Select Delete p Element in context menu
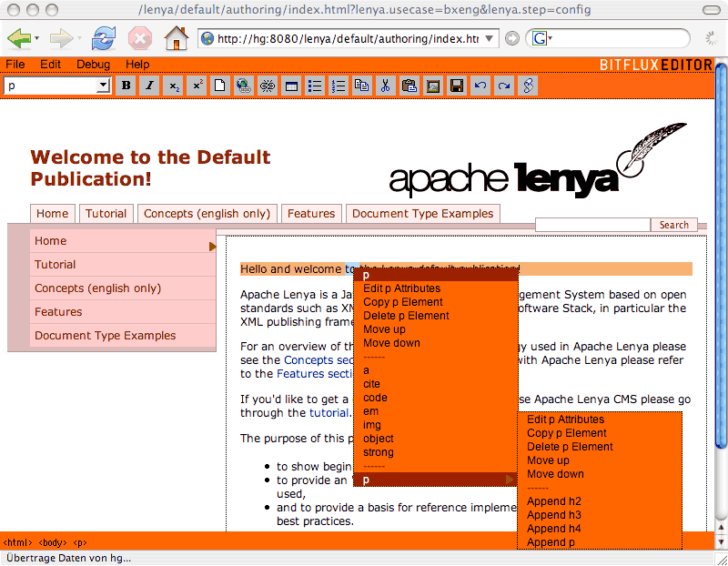Screen dimensions: 728x566 [406, 316]
